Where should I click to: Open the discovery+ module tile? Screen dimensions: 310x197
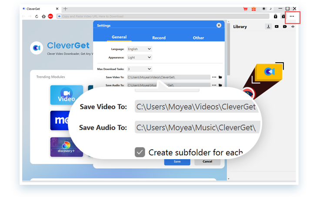[67, 147]
